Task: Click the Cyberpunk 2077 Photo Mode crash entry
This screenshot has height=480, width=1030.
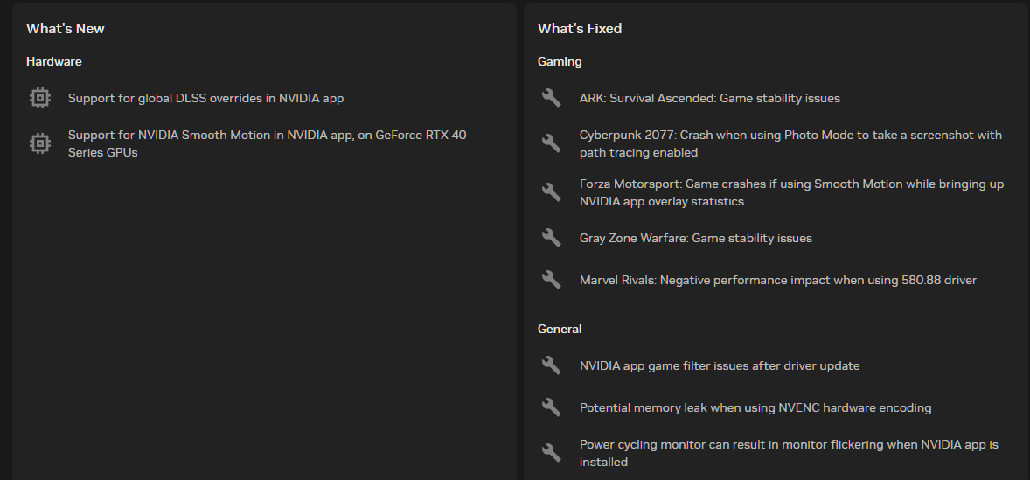Action: tap(791, 143)
